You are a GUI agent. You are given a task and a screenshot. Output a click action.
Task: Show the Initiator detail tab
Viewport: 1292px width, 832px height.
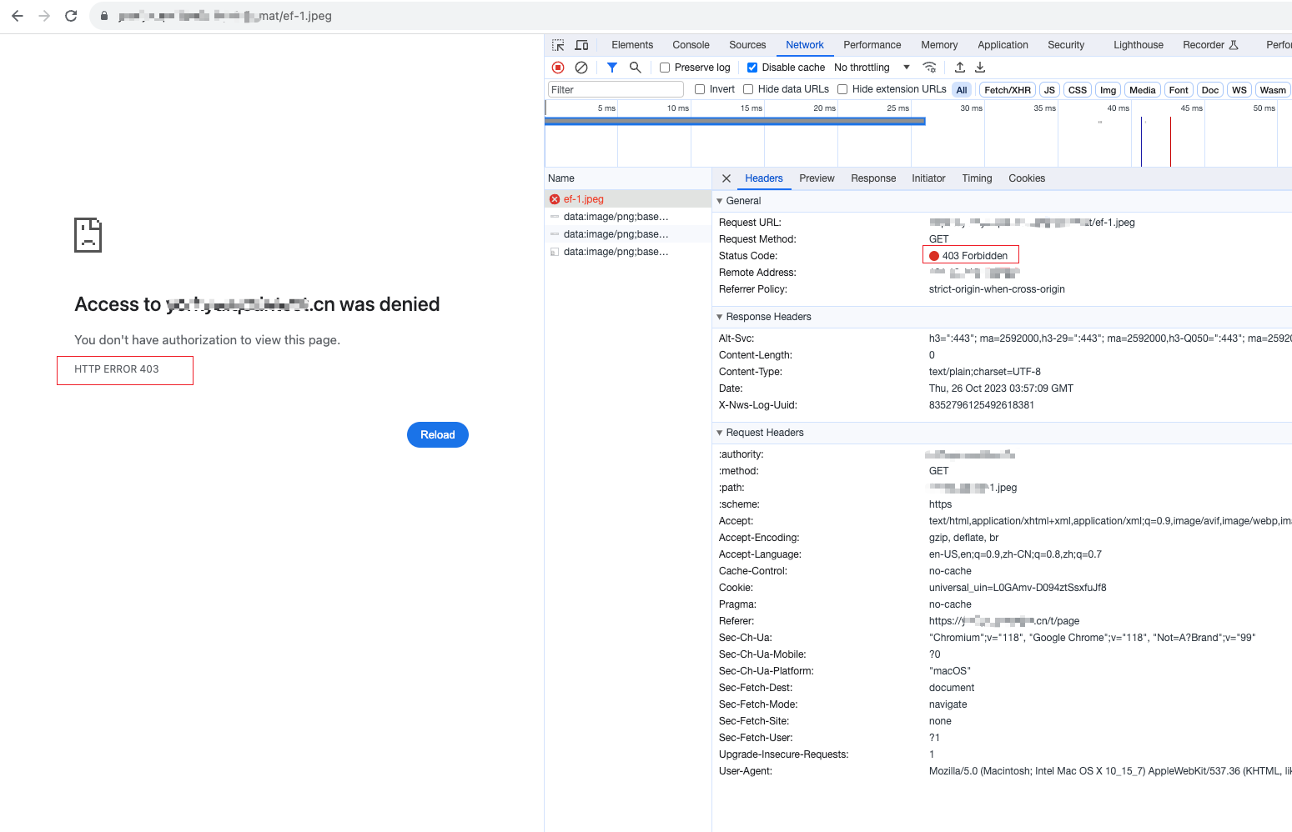[928, 178]
